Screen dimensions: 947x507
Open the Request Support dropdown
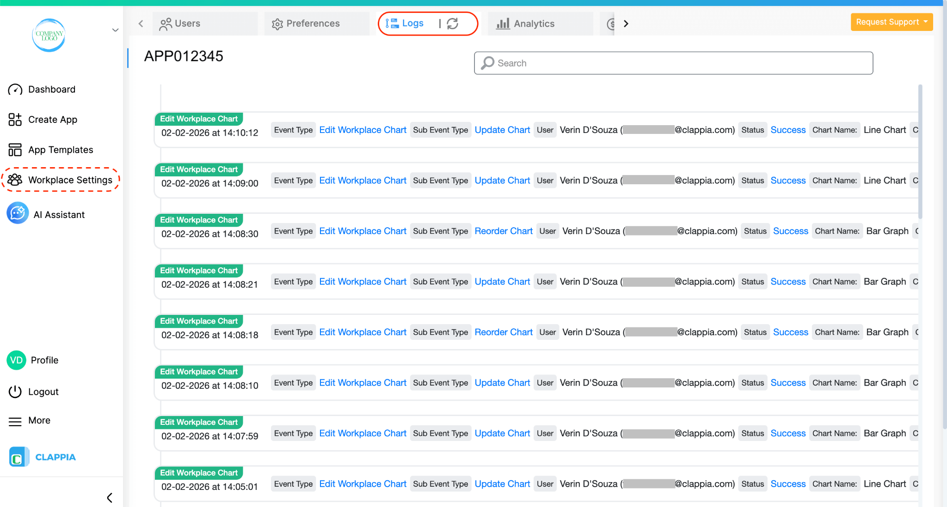(x=892, y=22)
